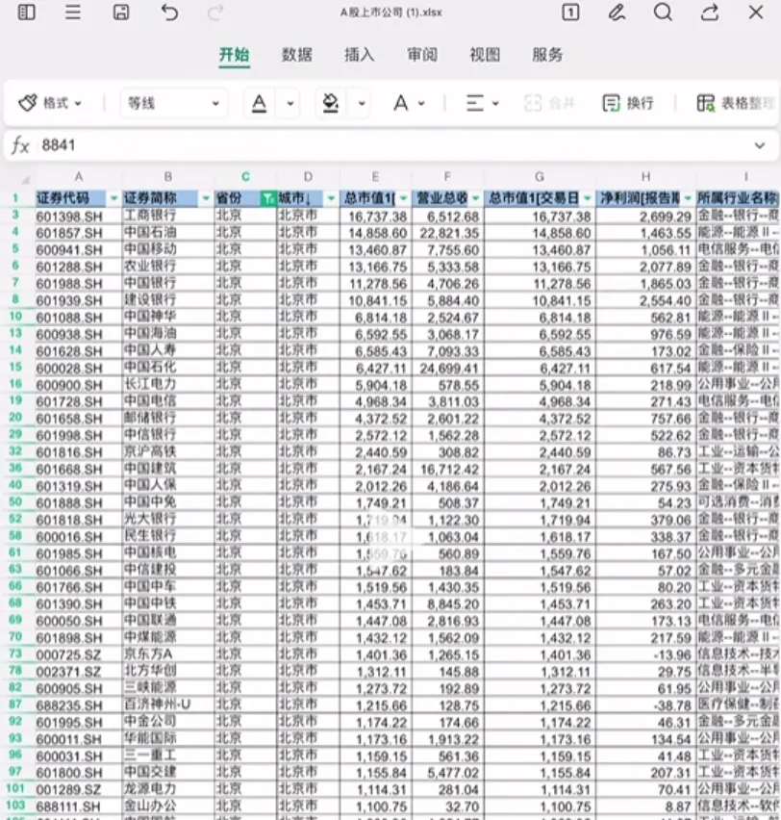This screenshot has width=781, height=820.
Task: Select column C header
Action: click(x=245, y=177)
